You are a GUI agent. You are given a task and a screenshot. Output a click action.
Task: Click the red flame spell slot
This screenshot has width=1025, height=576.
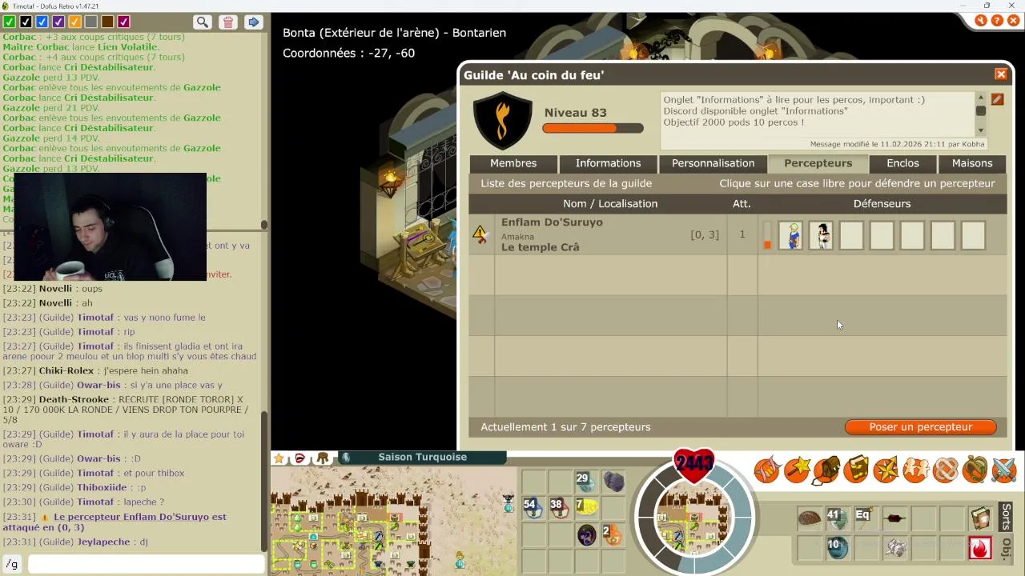980,548
